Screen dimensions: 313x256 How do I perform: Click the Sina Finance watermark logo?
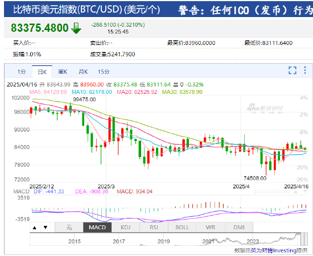(x=265, y=108)
